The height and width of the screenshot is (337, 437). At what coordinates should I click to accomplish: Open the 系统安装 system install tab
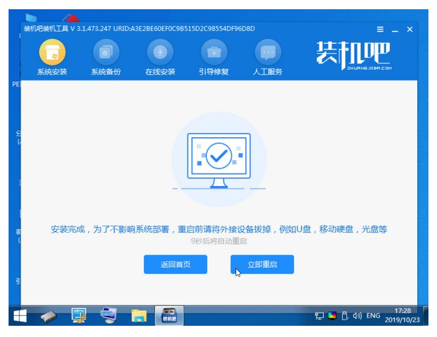[x=53, y=57]
